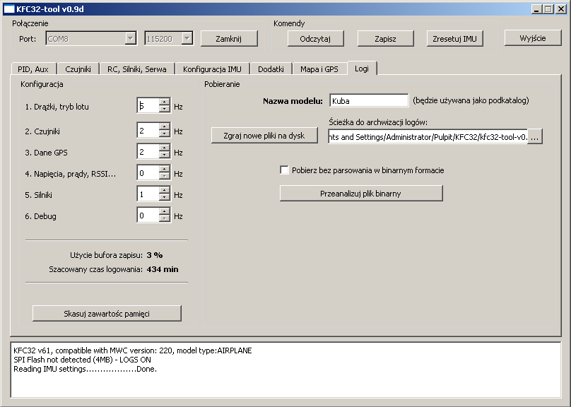Increase Drążki, tryb lotu frequency with up arrow
The width and height of the screenshot is (571, 407).
(x=165, y=102)
